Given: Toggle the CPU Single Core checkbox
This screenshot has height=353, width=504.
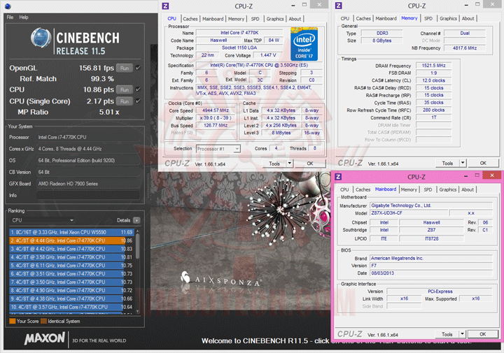Looking at the screenshot, I should click(x=138, y=101).
